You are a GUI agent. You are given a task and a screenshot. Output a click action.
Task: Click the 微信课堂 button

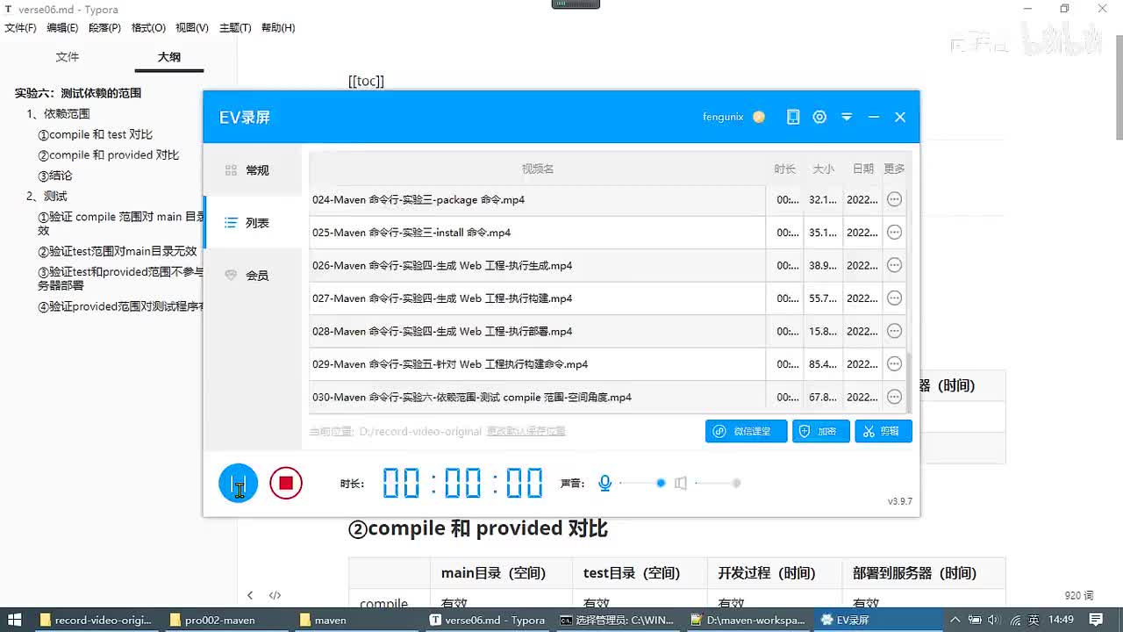[746, 431]
